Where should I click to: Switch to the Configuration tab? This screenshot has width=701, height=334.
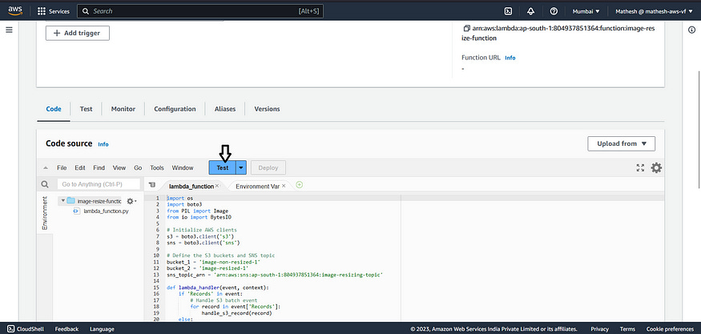tap(175, 109)
